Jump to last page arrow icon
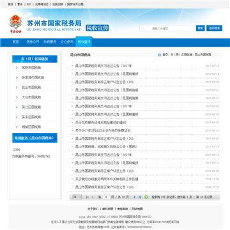The width and height of the screenshot is (230, 230). click(140, 197)
